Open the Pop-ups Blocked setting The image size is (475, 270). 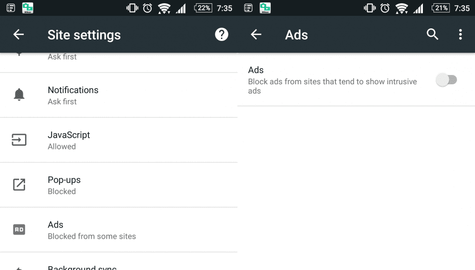point(119,185)
